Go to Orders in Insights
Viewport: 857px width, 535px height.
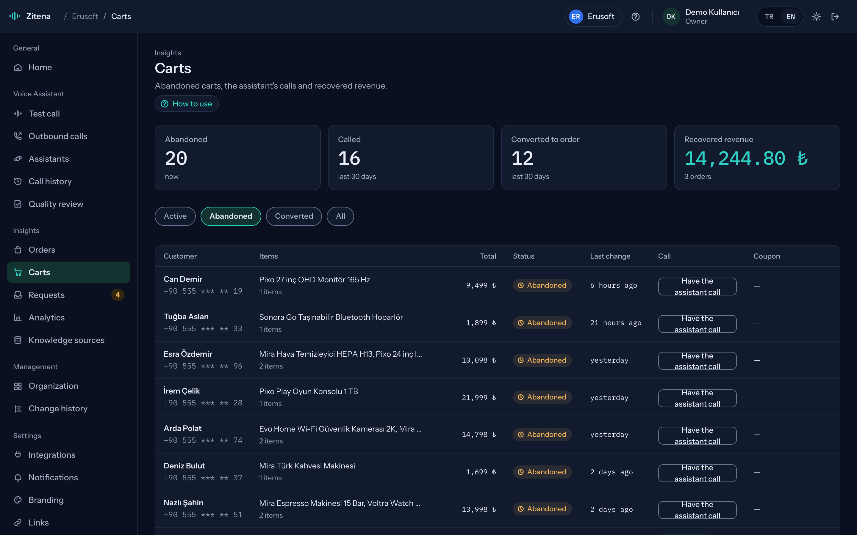(69, 250)
